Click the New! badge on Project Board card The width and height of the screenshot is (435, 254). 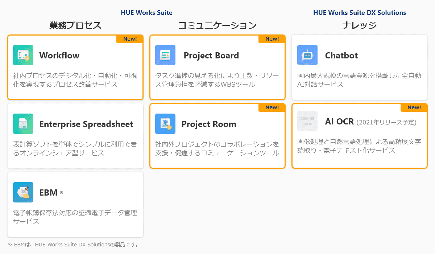(x=272, y=39)
